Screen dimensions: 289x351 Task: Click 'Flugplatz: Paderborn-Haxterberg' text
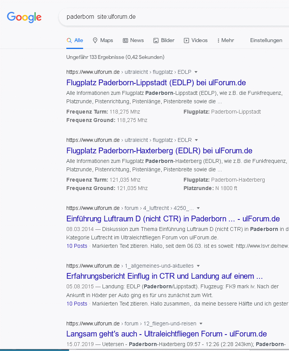click(224, 180)
